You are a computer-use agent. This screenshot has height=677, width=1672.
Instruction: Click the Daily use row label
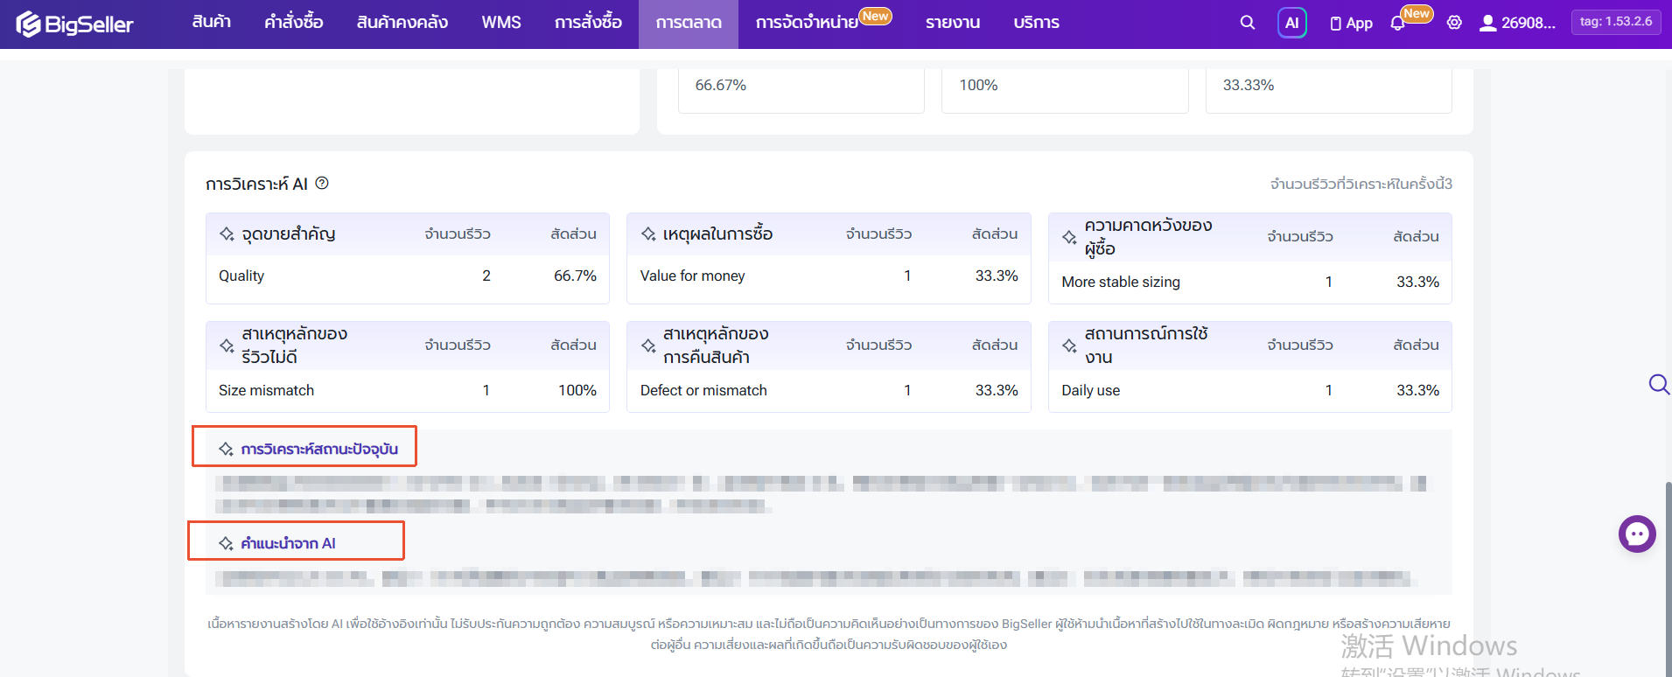pos(1090,390)
